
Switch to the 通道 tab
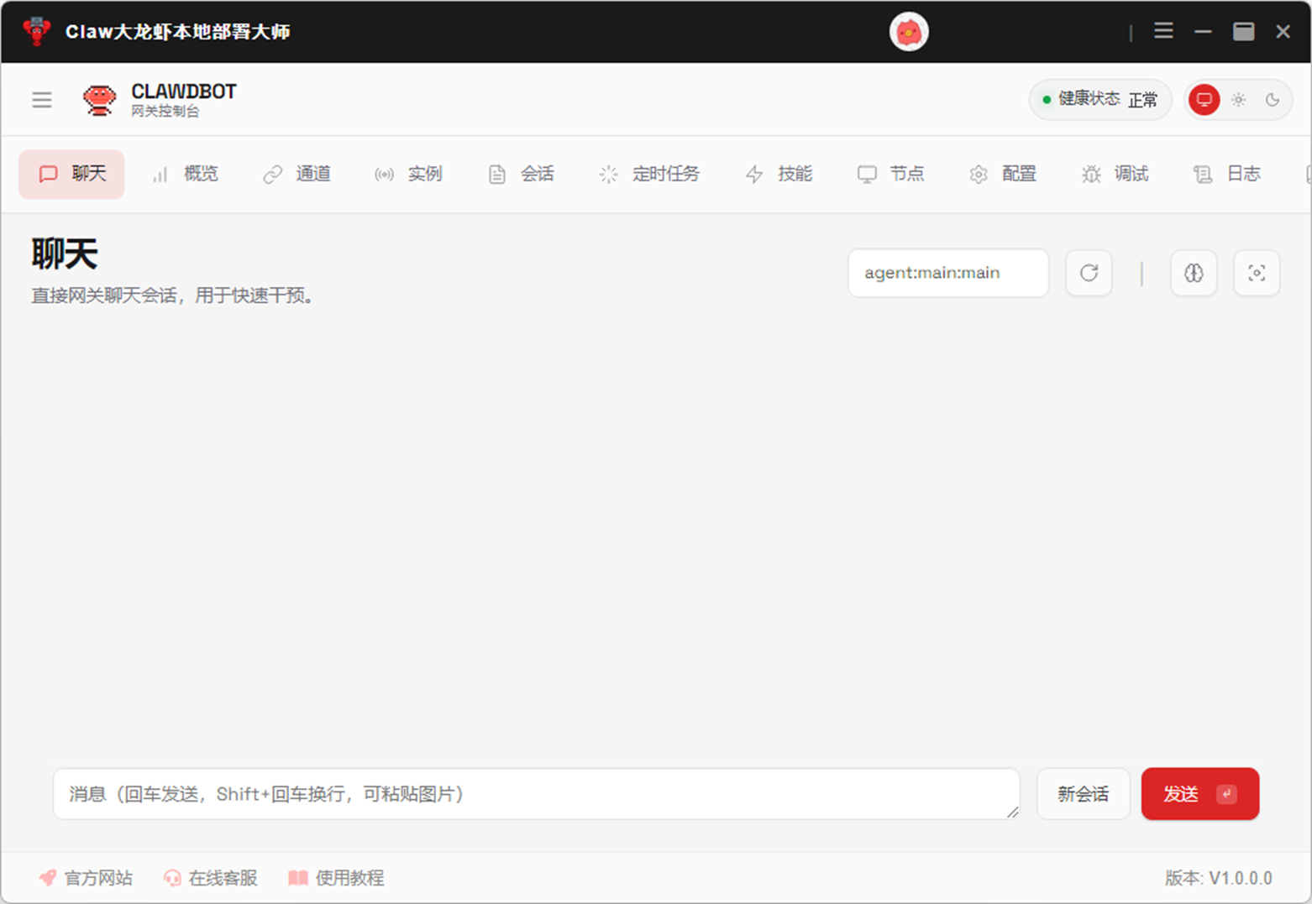[297, 174]
